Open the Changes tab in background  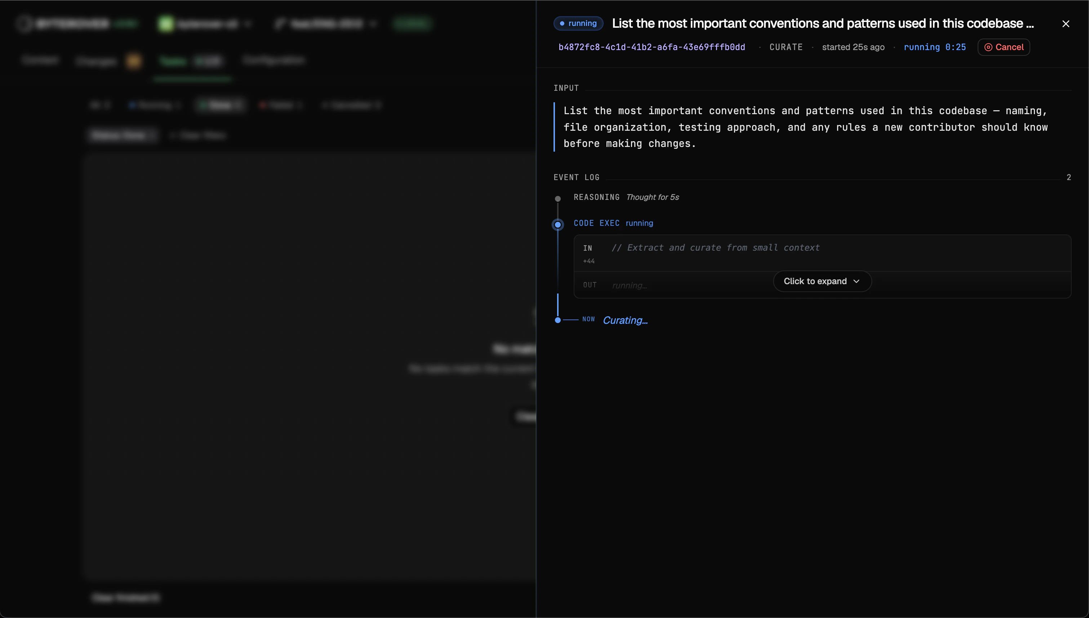(x=108, y=61)
